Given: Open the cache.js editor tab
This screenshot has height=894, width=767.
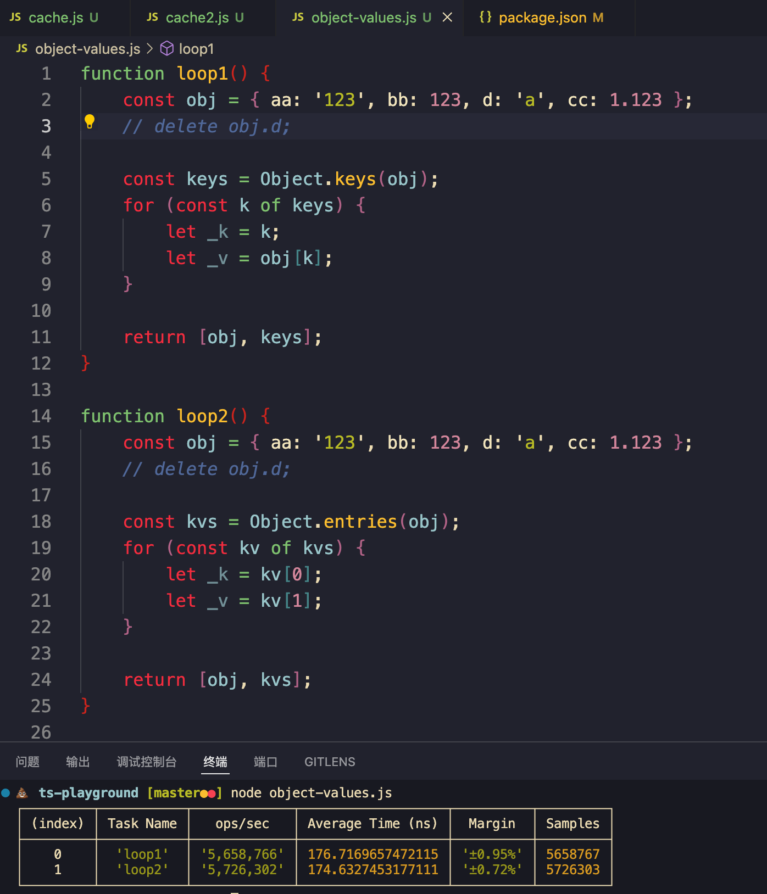Looking at the screenshot, I should (x=64, y=18).
